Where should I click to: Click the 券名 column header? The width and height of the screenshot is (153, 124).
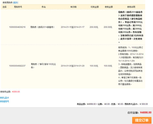click(44, 7)
